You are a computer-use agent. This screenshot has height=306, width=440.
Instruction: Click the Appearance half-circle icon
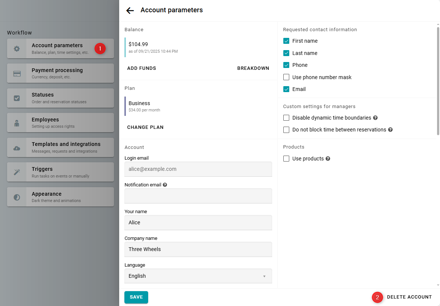pyautogui.click(x=17, y=197)
